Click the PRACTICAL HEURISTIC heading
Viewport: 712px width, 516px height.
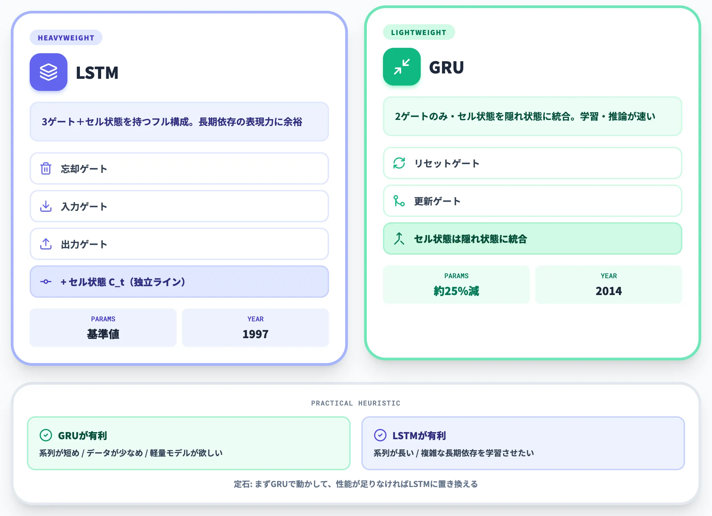click(x=356, y=403)
